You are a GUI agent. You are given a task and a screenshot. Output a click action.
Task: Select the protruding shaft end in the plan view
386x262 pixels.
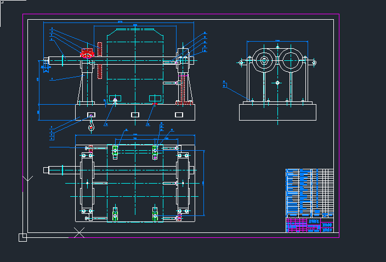[x=54, y=170]
